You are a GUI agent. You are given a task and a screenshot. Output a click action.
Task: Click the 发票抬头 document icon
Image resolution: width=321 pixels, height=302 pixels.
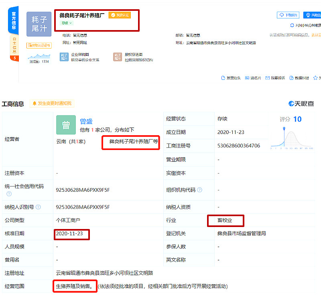coord(223,78)
